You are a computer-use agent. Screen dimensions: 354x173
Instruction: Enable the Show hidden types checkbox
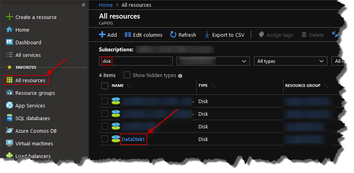click(x=127, y=75)
